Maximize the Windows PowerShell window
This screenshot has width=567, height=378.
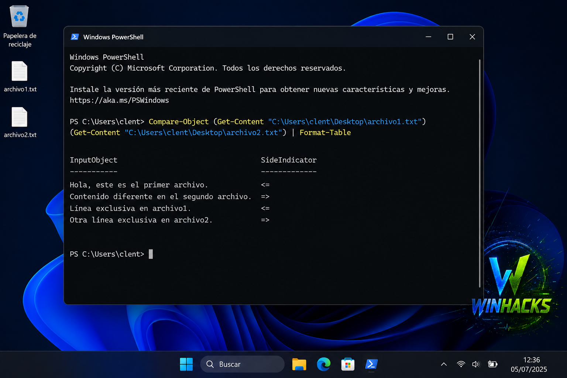click(450, 37)
